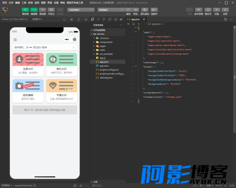The width and height of the screenshot is (236, 188).
Task: Tap the 专属水印 card in simulator
Action: pos(62,91)
